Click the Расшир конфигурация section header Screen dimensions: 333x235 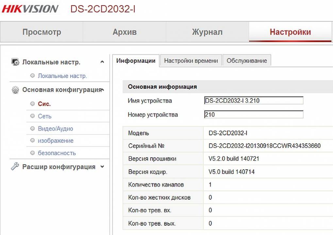tap(59, 167)
